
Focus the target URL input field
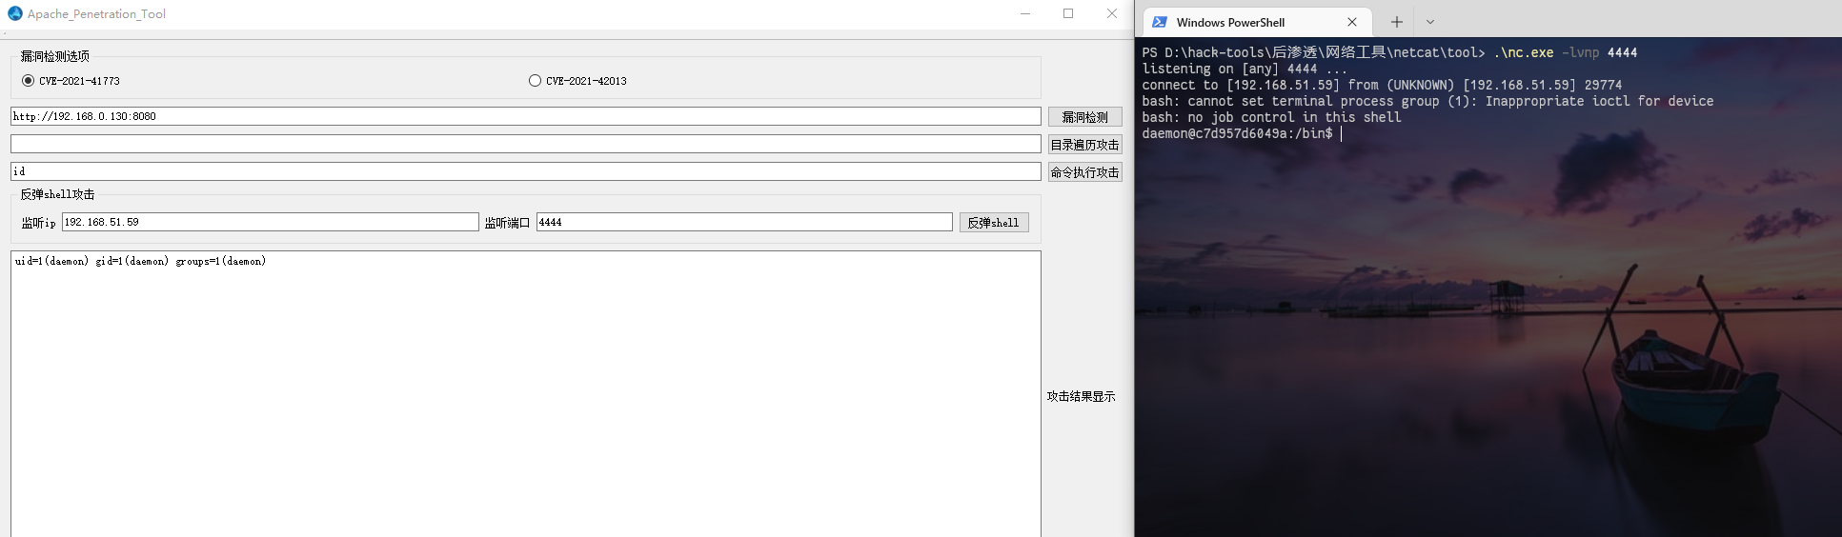coord(526,116)
